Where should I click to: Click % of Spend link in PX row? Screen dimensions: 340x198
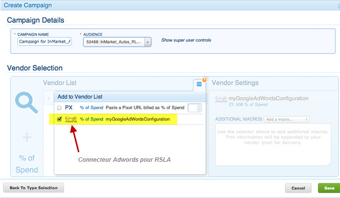[x=91, y=108]
